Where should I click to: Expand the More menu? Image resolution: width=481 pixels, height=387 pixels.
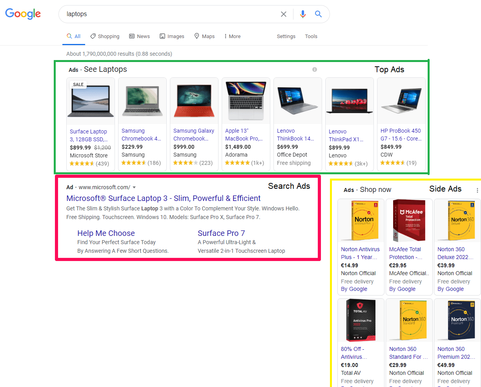(232, 36)
